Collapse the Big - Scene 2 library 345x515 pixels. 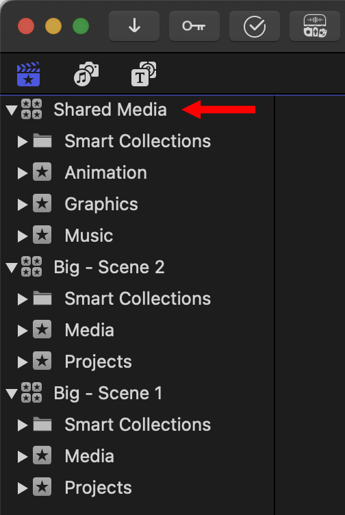point(12,267)
